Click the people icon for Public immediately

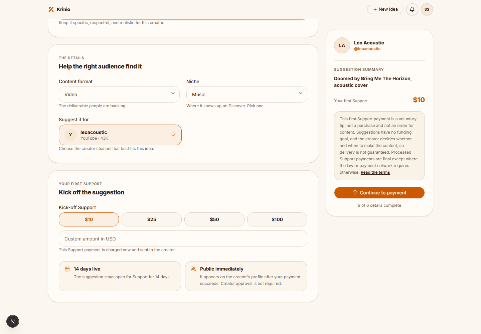tap(193, 269)
